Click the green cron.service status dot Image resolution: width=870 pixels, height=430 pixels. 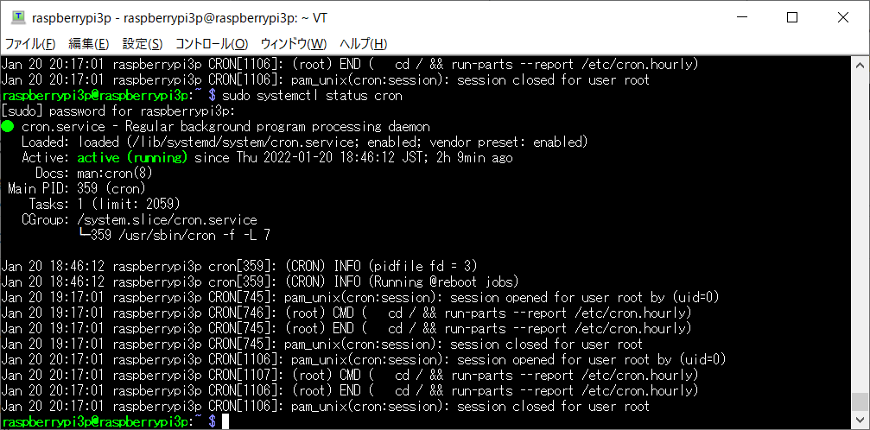pos(7,127)
